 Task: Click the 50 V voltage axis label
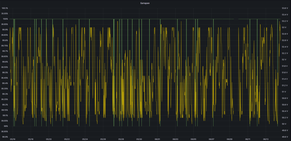click(x=284, y=124)
